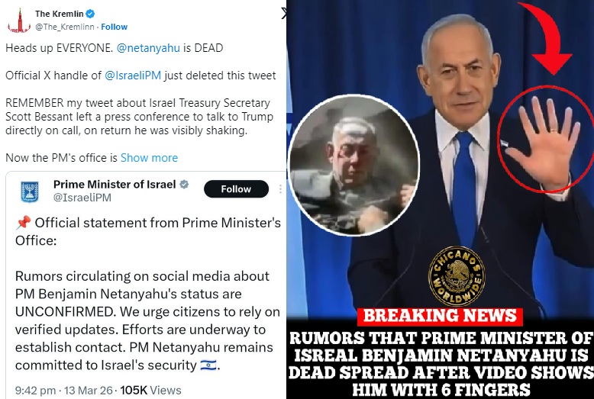Viewport: 594px width, 399px height.
Task: Expand tweet with Show more
Action: click(x=149, y=158)
